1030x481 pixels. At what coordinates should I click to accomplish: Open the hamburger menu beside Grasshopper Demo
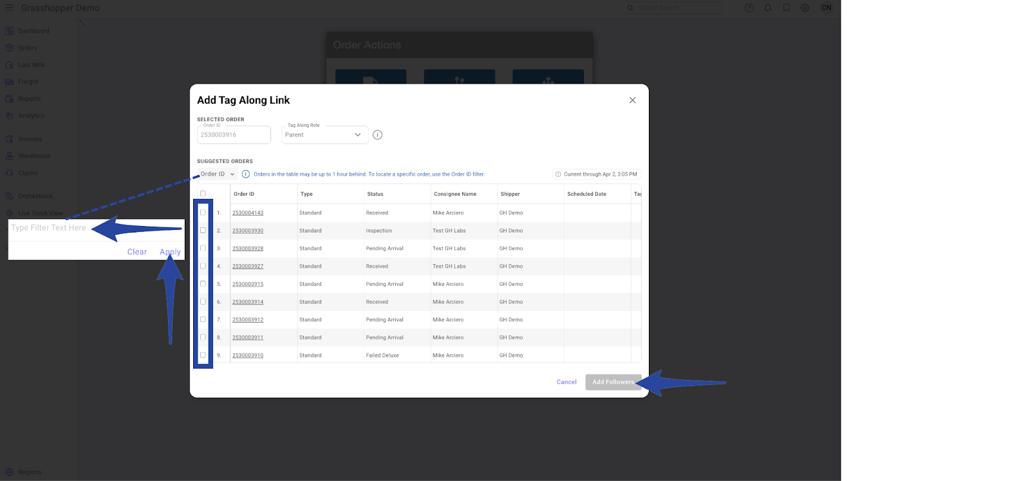tap(9, 8)
